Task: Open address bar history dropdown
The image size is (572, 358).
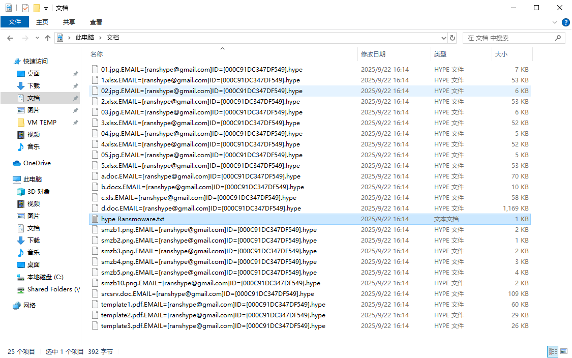Action: [x=443, y=38]
